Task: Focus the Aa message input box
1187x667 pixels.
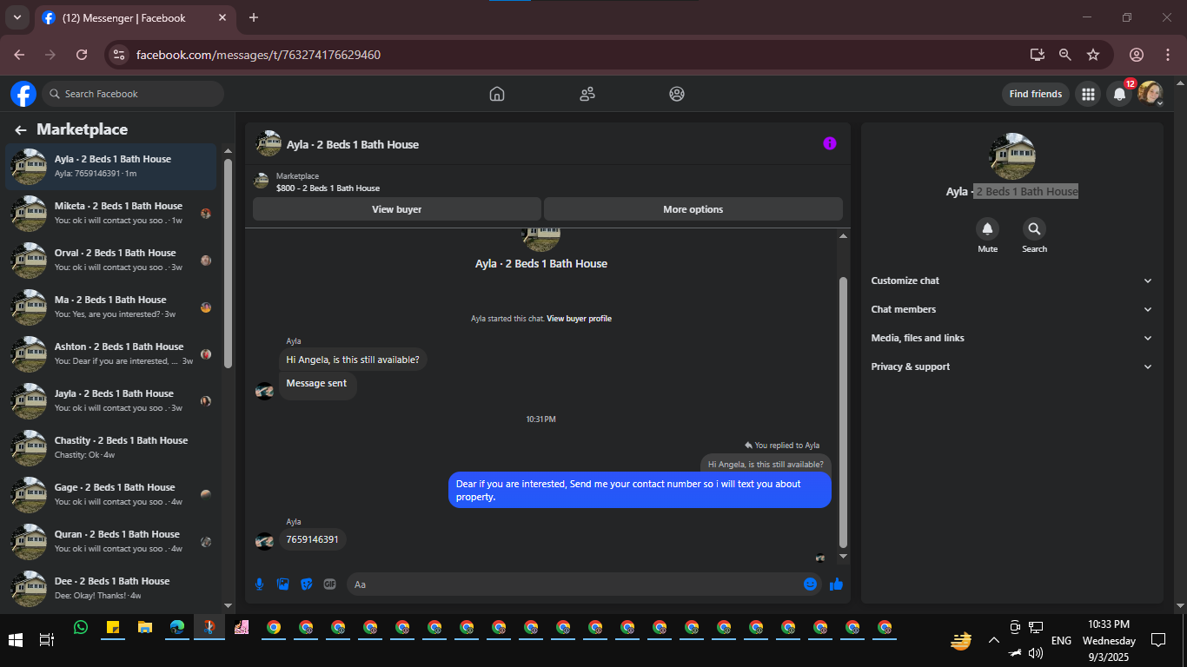Action: coord(575,584)
